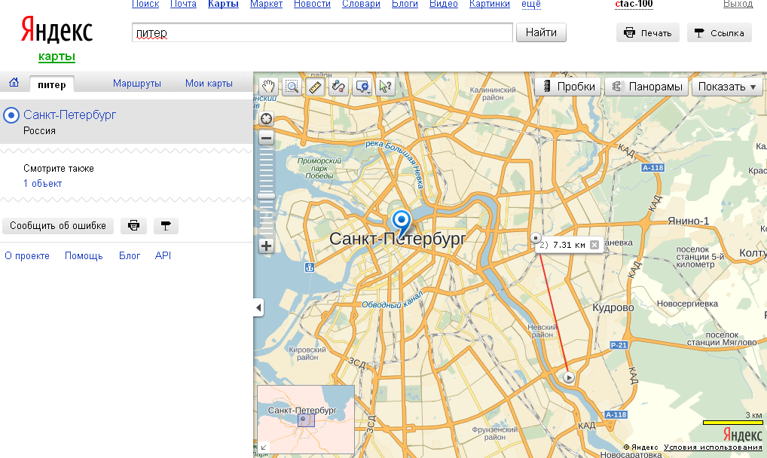Select the hand pan tool

coord(268,87)
